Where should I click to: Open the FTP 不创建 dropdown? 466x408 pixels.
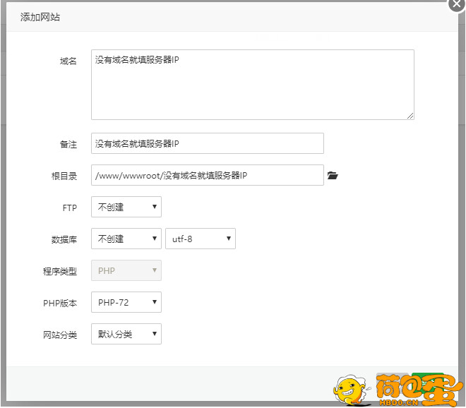tap(126, 207)
